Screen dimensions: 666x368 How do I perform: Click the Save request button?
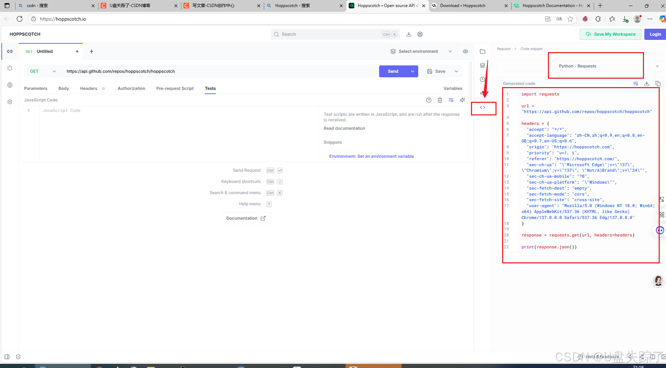(x=436, y=71)
